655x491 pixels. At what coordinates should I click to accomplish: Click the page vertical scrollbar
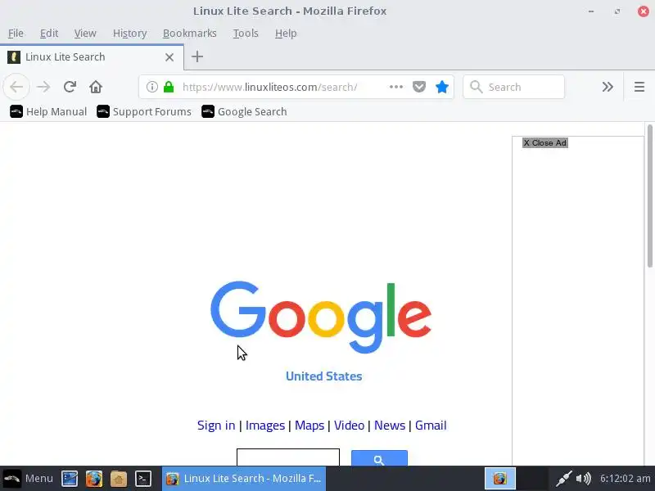(649, 196)
